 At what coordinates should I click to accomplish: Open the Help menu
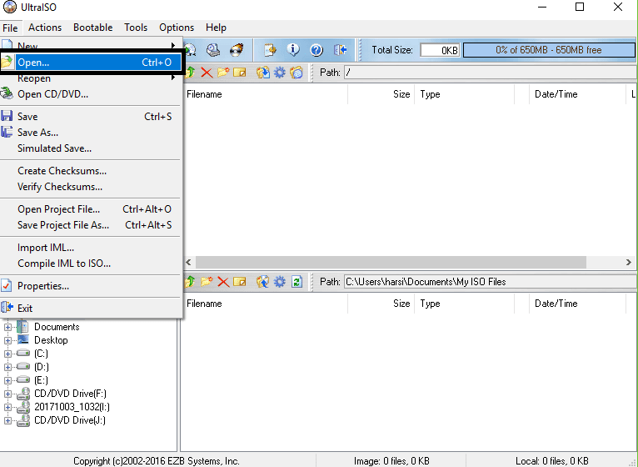point(216,28)
